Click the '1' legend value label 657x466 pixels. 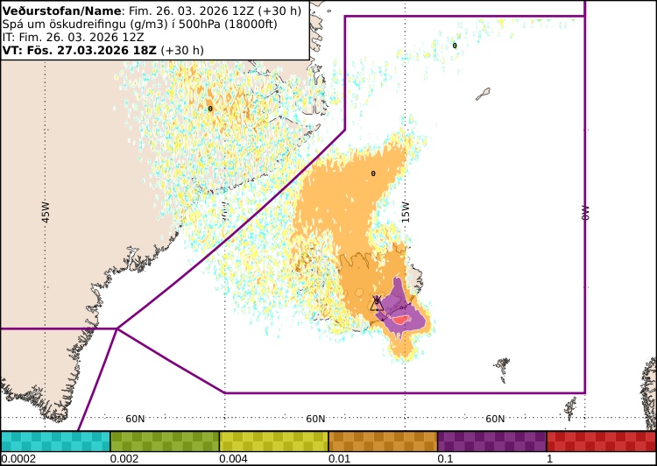pyautogui.click(x=550, y=458)
